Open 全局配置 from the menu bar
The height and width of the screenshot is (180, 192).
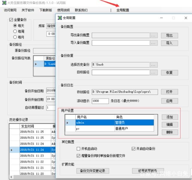(123, 10)
